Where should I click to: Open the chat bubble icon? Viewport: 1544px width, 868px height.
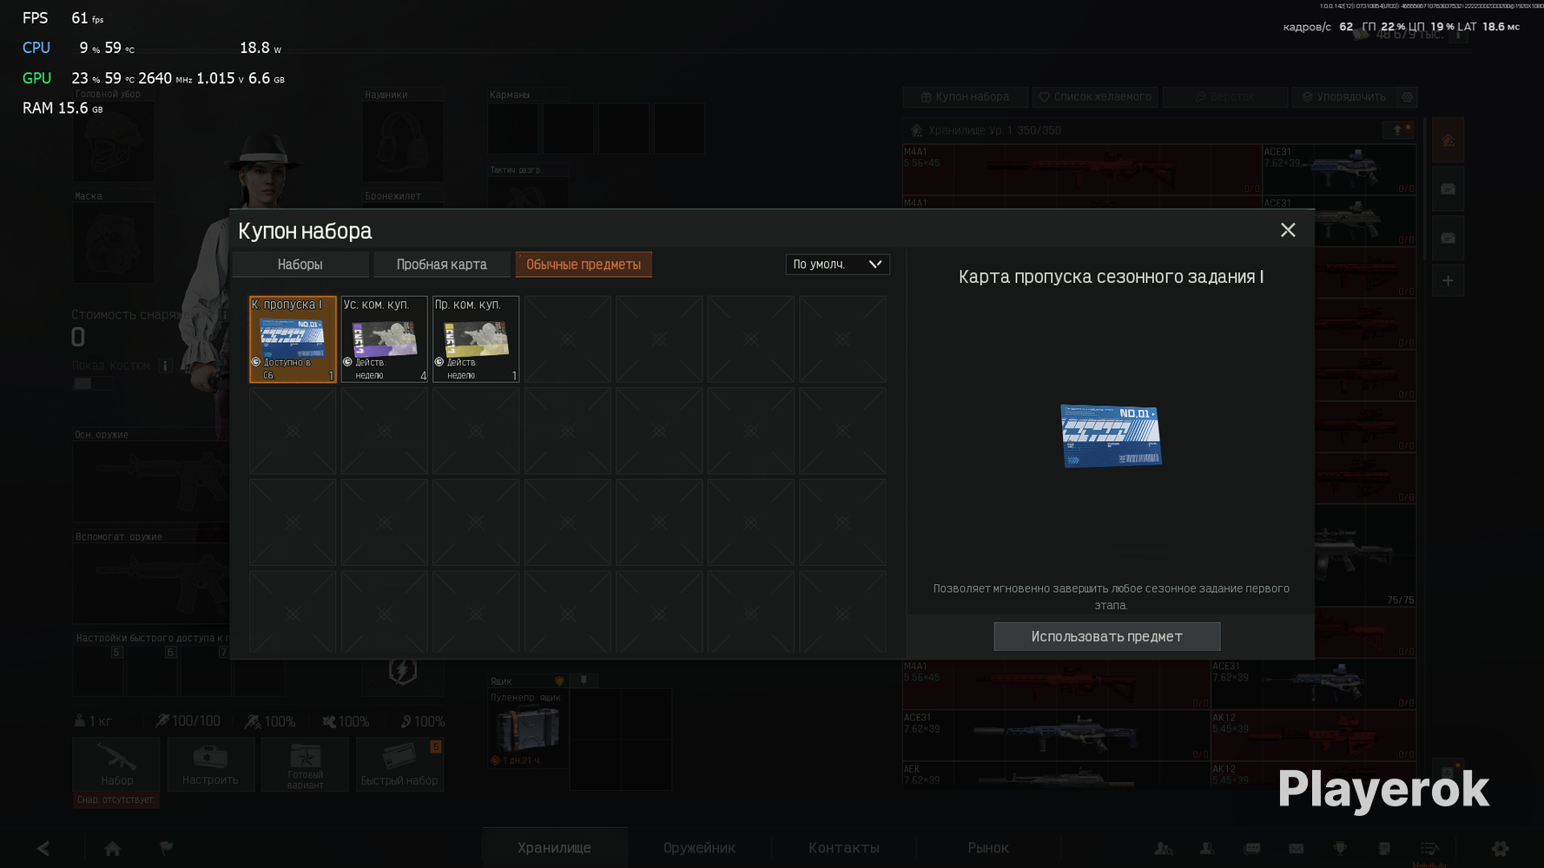pos(1252,848)
